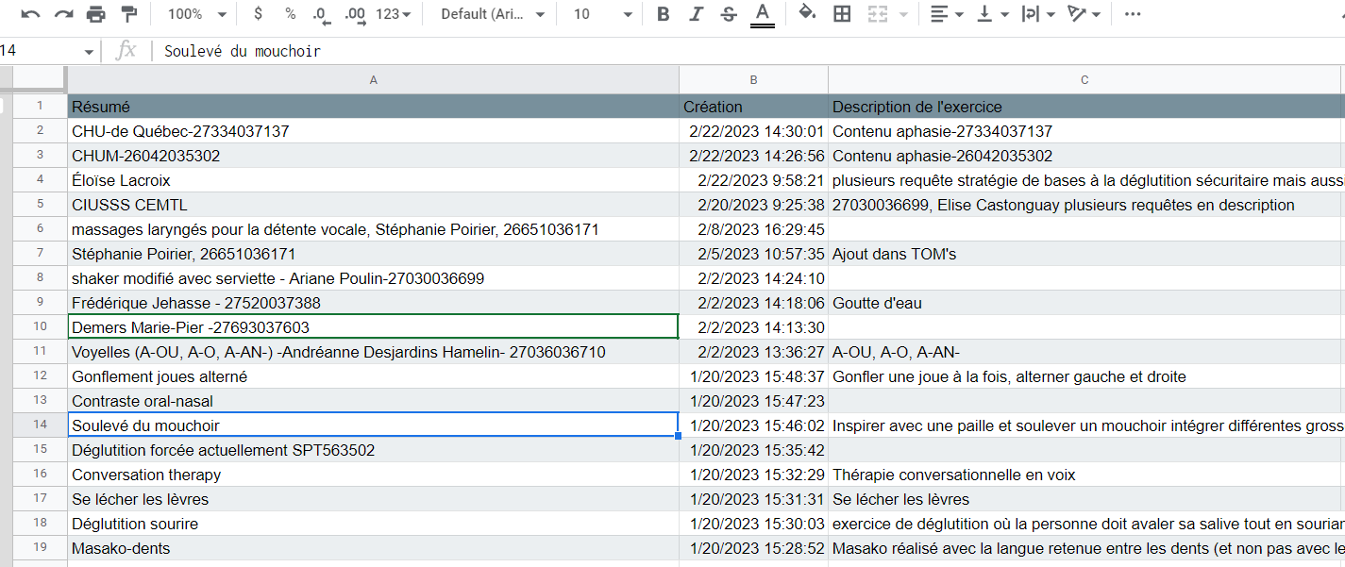Viewport: 1345px width, 567px height.
Task: Select cell Masako-dents
Action: point(373,548)
